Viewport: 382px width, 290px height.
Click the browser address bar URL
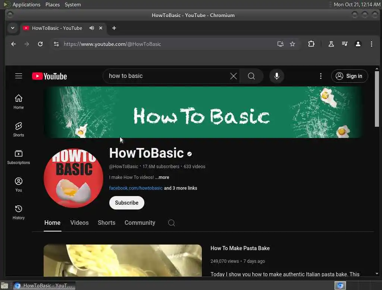pos(112,44)
